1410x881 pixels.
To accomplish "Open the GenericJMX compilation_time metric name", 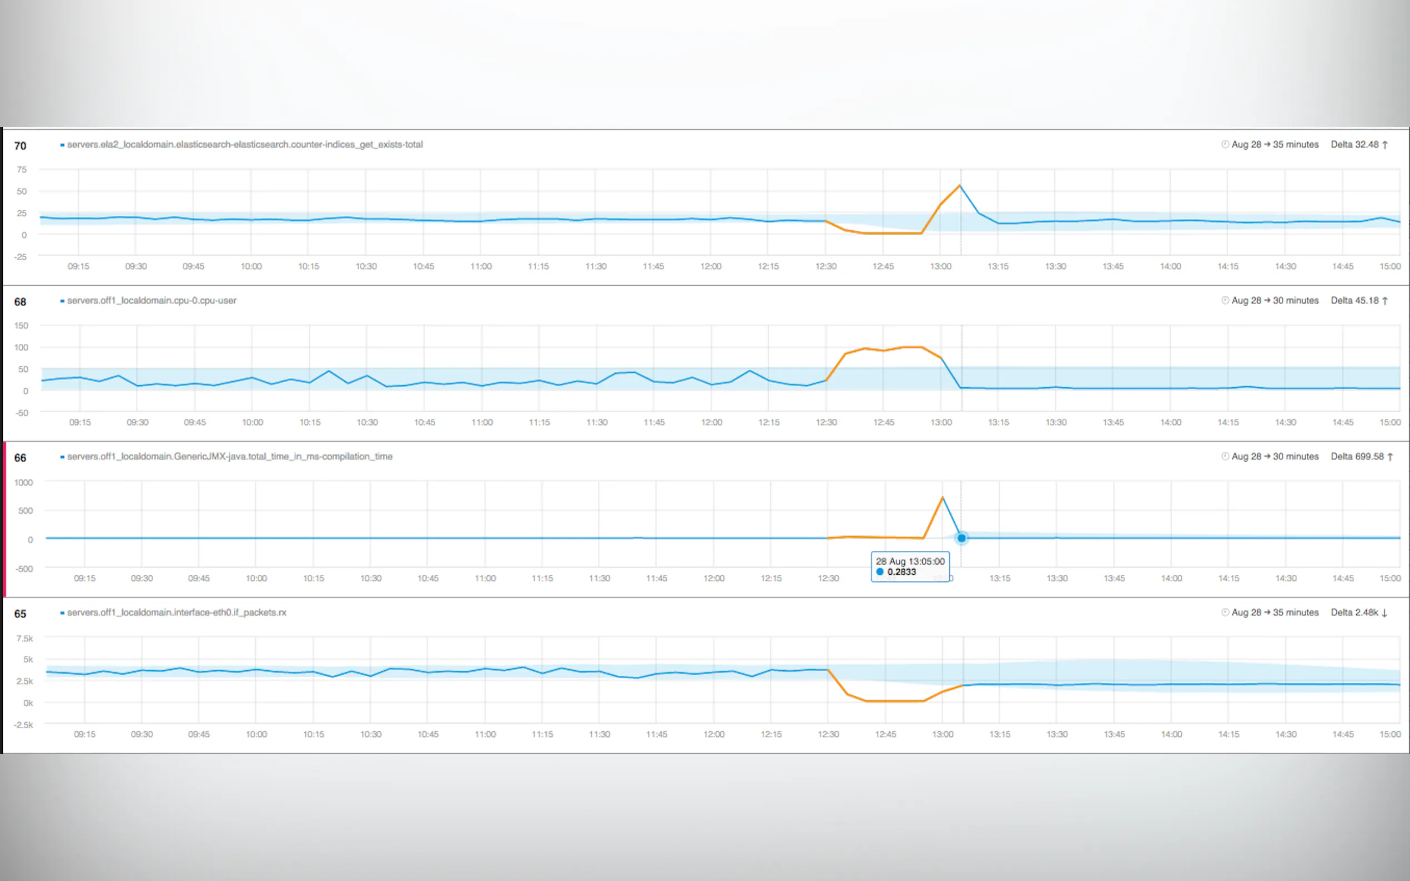I will pos(230,457).
